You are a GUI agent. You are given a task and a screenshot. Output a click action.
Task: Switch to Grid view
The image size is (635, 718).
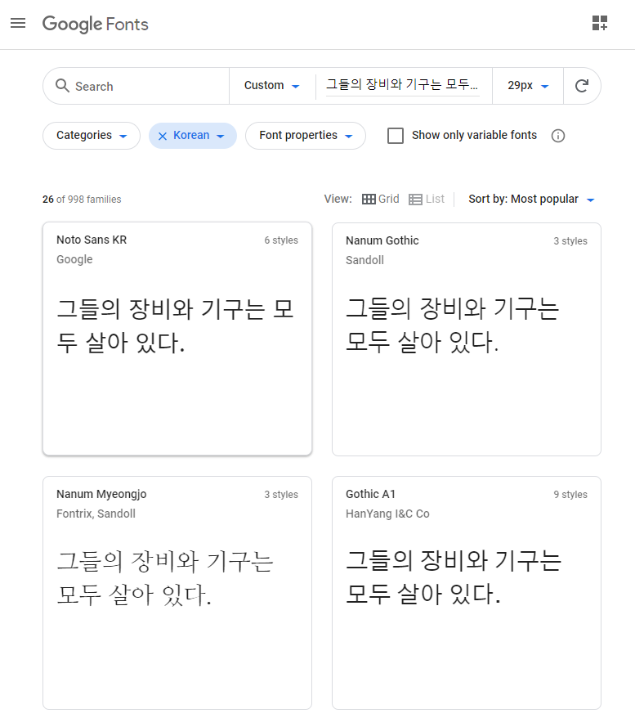381,200
